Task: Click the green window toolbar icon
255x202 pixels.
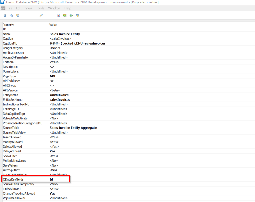Action: pyautogui.click(x=65, y=15)
